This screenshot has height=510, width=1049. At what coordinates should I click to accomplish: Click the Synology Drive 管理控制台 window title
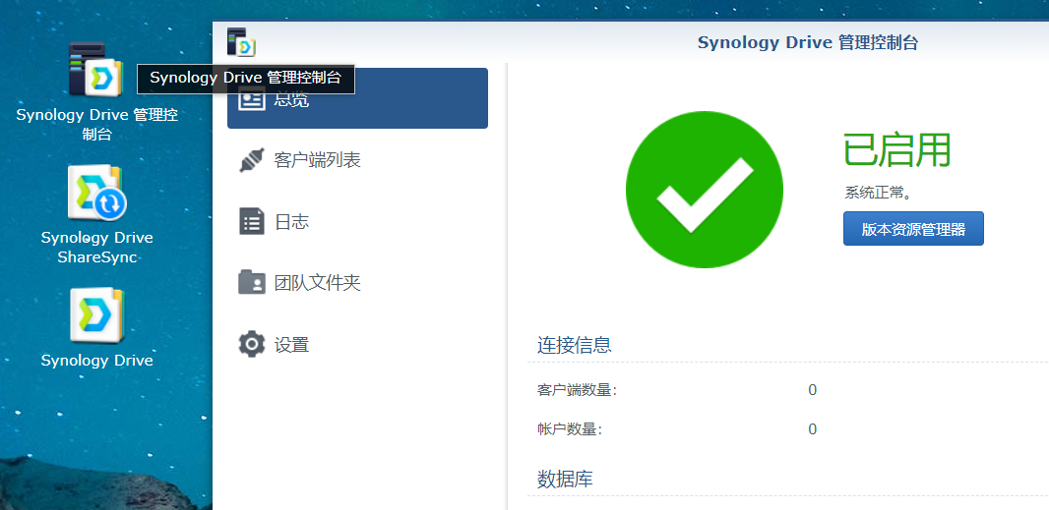pyautogui.click(x=808, y=43)
